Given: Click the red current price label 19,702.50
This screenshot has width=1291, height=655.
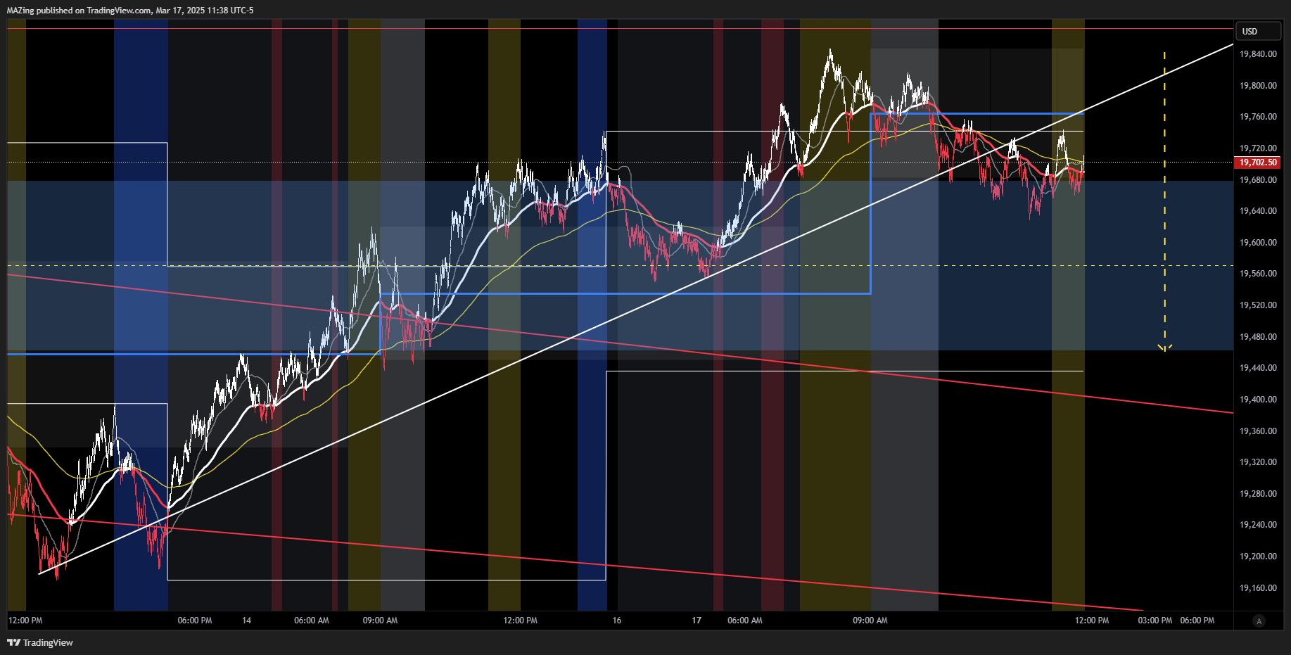Looking at the screenshot, I should tap(1258, 163).
